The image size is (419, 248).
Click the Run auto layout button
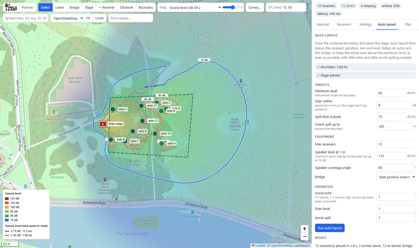click(x=330, y=228)
